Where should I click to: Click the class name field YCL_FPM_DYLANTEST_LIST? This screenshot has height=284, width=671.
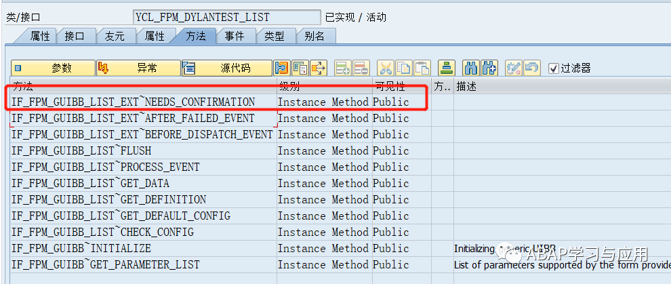click(227, 17)
